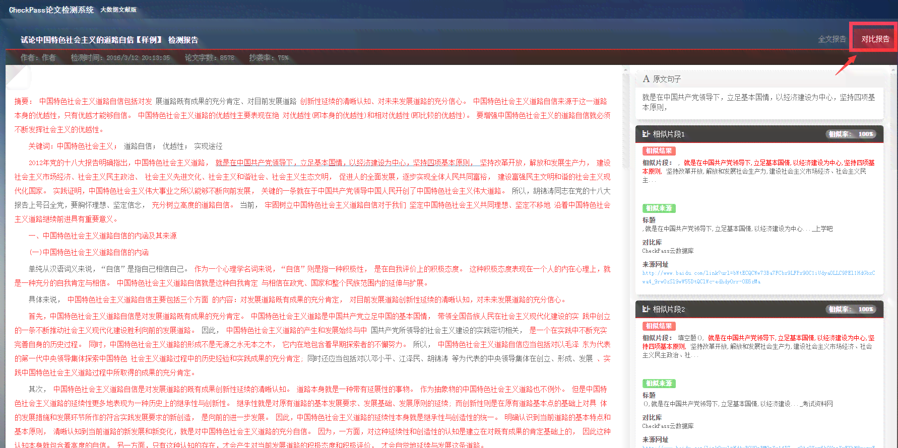Click heading 一、中国特色社会主义道路自信的内涵及其来源
The height and width of the screenshot is (448, 898).
(102, 236)
